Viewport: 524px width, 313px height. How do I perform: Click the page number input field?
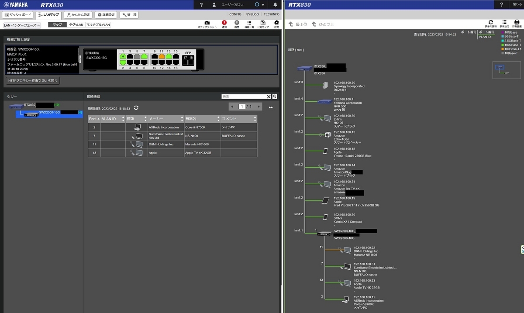pyautogui.click(x=241, y=107)
